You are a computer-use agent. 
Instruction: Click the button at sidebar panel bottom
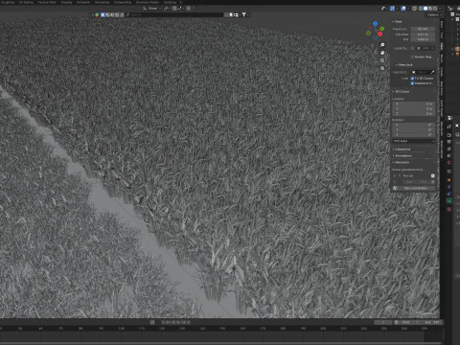(414, 188)
